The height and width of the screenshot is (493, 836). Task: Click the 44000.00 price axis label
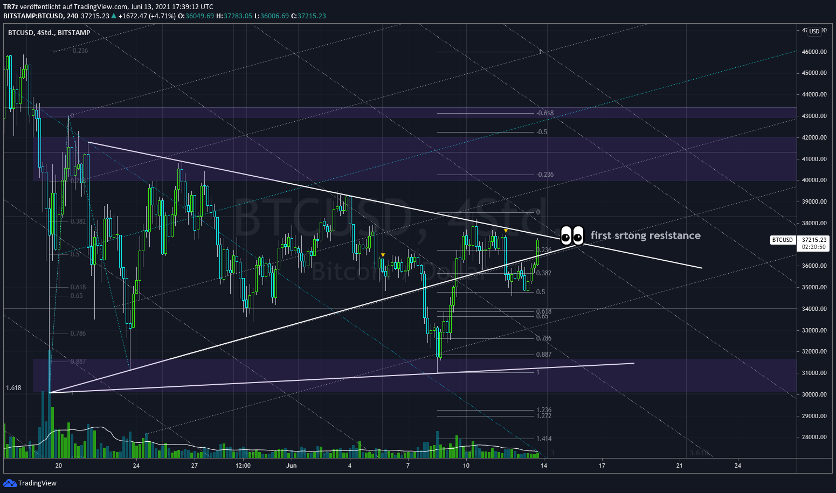pyautogui.click(x=814, y=94)
